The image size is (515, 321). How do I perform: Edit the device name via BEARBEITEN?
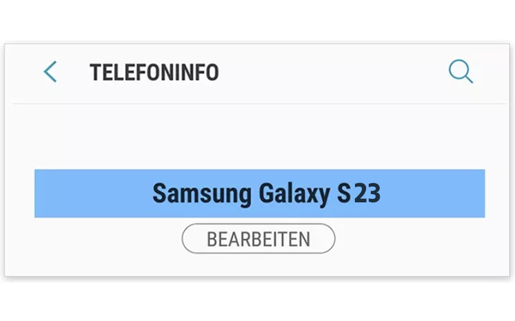258,239
